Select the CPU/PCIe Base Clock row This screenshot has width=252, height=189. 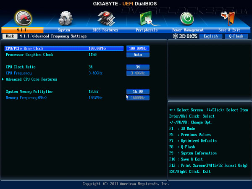pos(64,48)
